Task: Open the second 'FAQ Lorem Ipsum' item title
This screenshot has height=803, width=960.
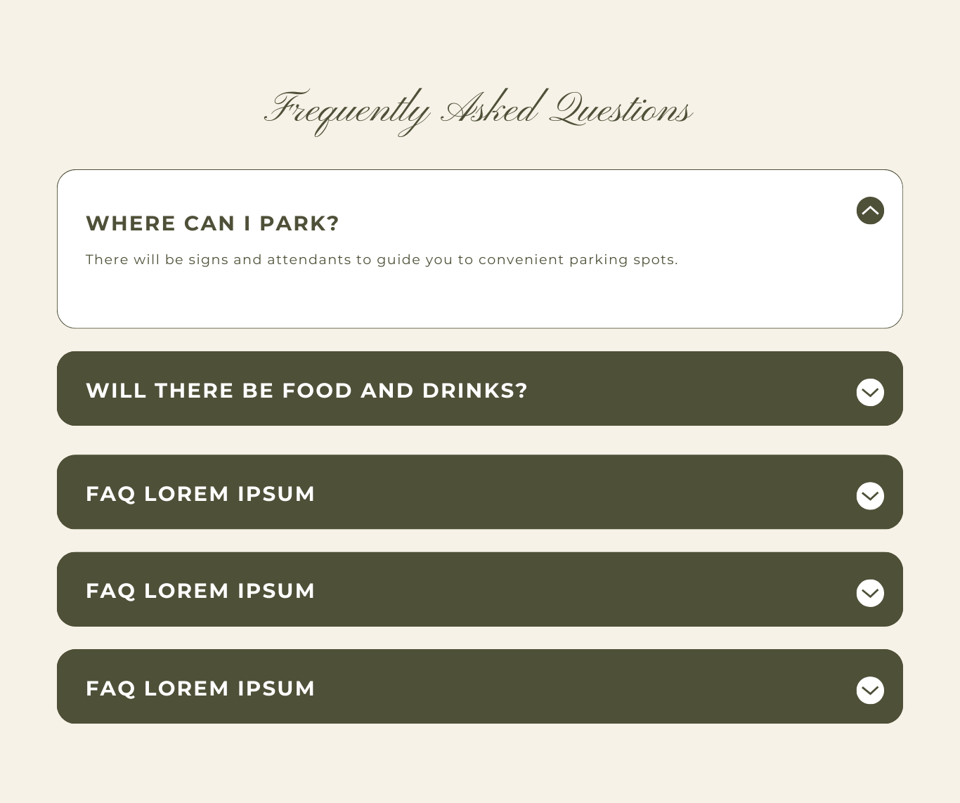Action: 200,591
